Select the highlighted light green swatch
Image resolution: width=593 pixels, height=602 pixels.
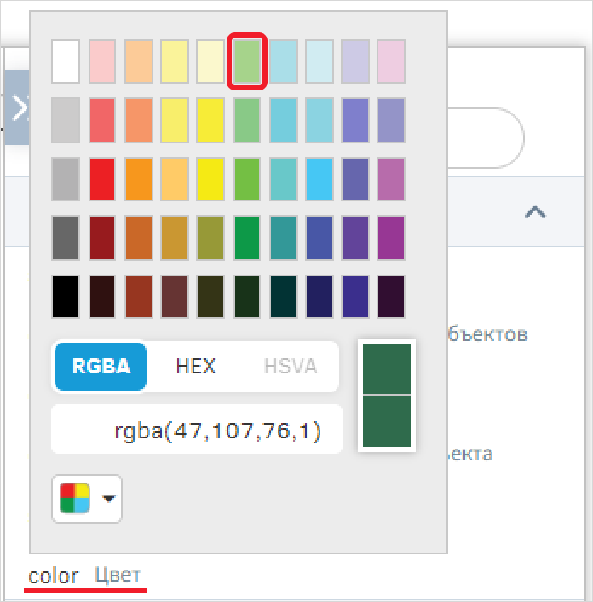[248, 61]
